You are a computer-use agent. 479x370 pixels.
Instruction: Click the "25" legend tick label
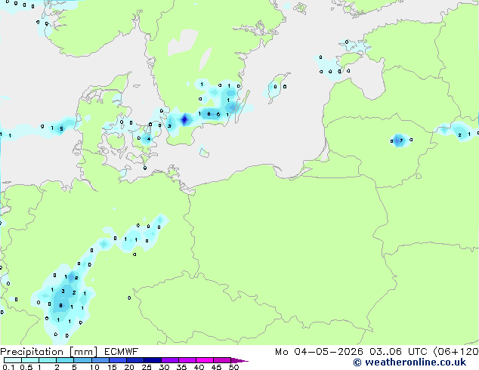coord(147,367)
